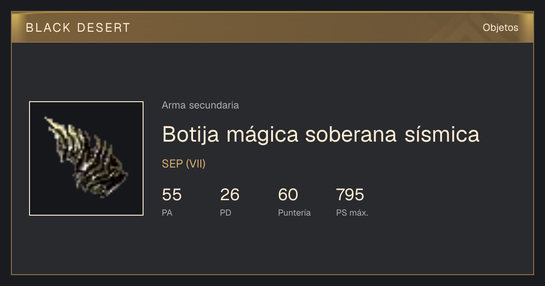The image size is (545, 286).
Task: Click the Botija mágica item icon thumbnail
Action: pos(86,158)
